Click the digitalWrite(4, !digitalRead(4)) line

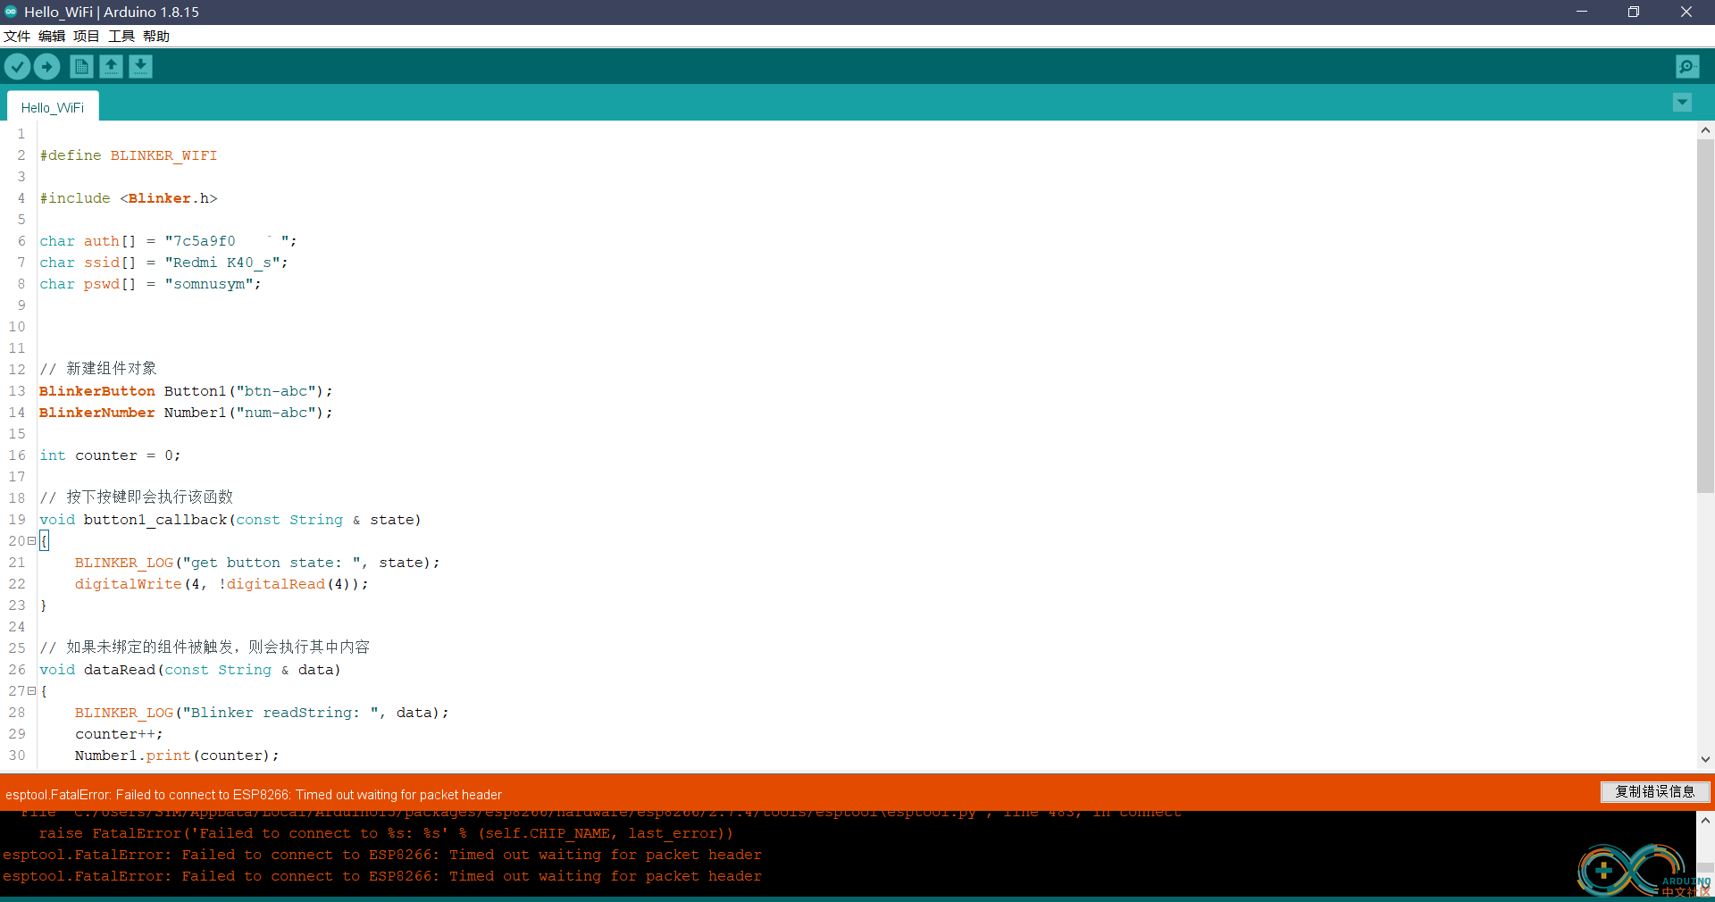coord(222,584)
